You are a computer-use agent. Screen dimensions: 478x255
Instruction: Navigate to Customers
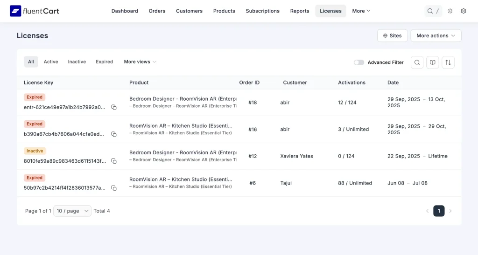(190, 11)
